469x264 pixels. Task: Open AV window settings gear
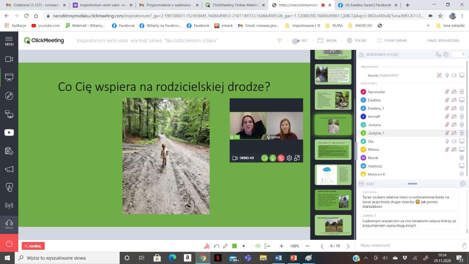point(289,158)
